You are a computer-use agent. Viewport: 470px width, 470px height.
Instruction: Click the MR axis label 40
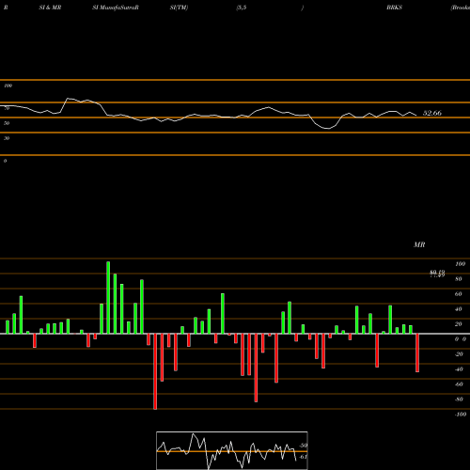(459, 309)
